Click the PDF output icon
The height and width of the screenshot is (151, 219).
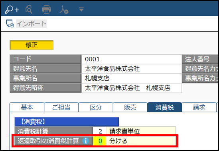[x=64, y=10]
